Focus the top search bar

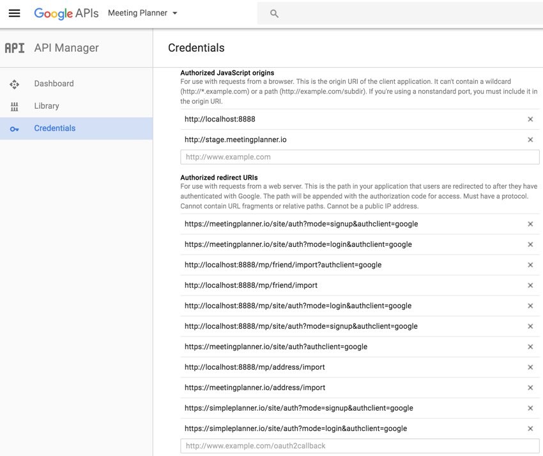click(x=400, y=13)
